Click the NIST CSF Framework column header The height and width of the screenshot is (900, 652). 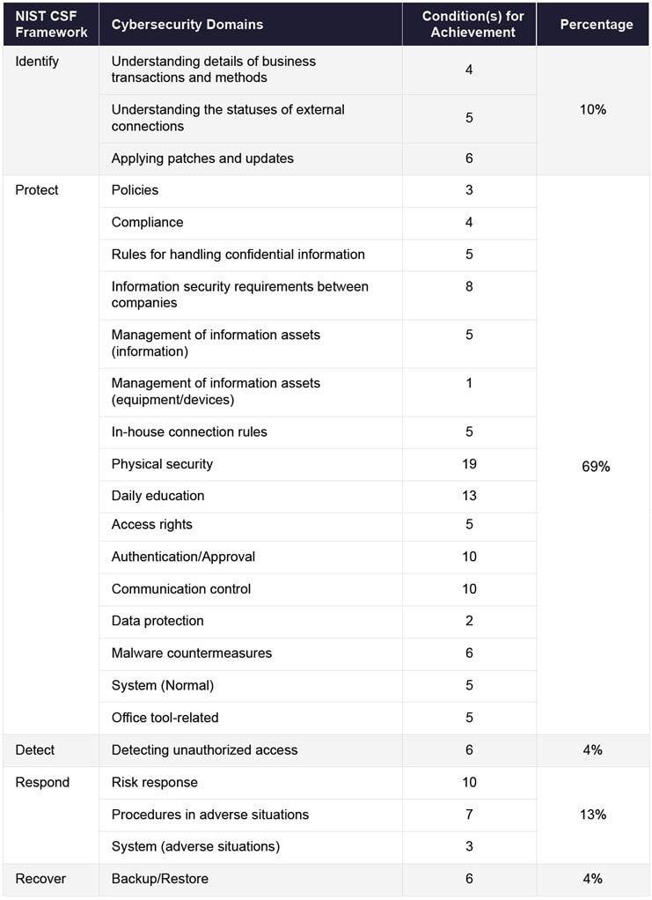coord(51,25)
